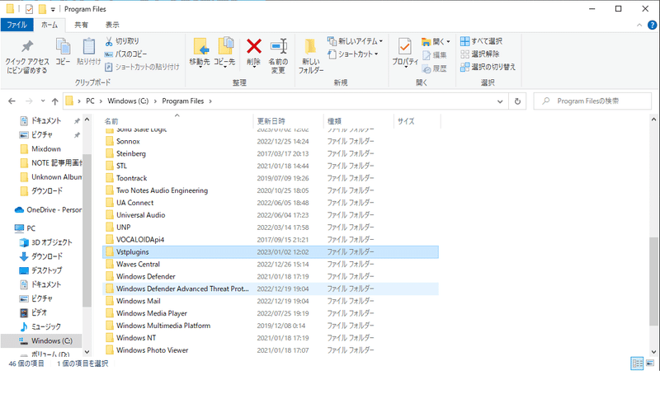
Task: Select Two Notes Audio Engineering folder
Action: [271, 190]
